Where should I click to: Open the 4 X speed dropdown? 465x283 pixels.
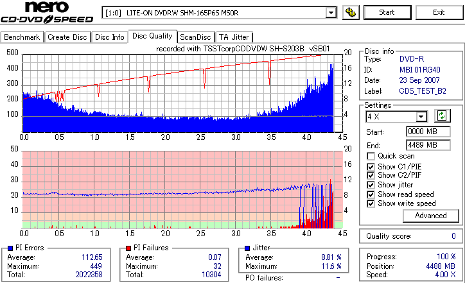point(421,117)
